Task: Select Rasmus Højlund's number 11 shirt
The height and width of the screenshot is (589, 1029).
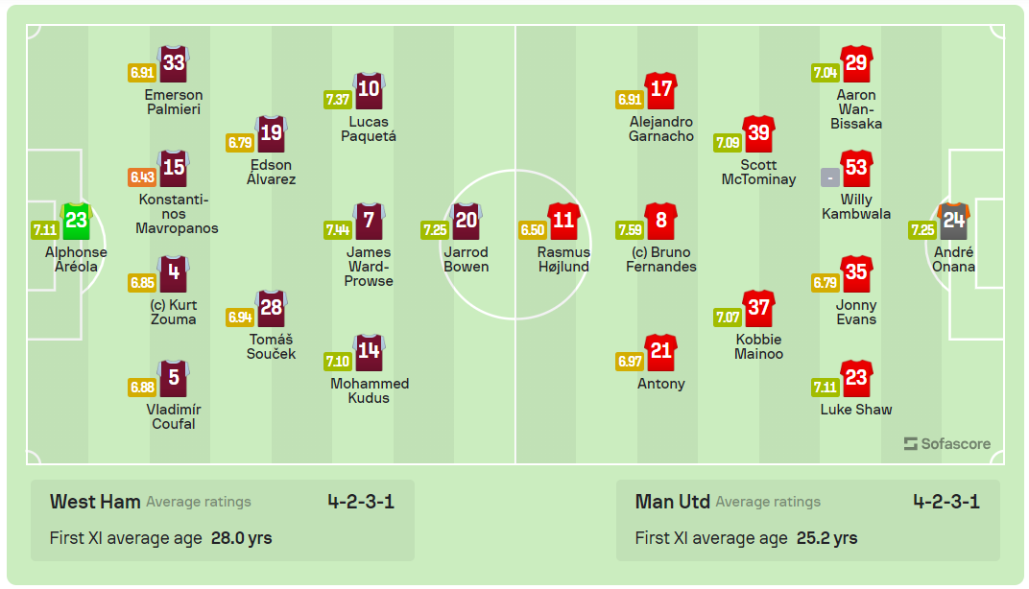Action: coord(563,222)
